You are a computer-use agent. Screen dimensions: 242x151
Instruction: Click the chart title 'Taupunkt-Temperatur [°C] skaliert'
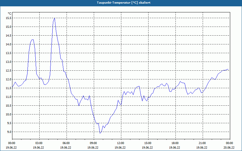[124, 3]
